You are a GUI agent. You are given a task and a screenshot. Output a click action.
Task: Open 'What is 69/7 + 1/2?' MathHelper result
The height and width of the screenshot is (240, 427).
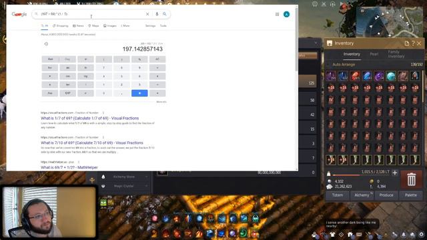pos(69,167)
